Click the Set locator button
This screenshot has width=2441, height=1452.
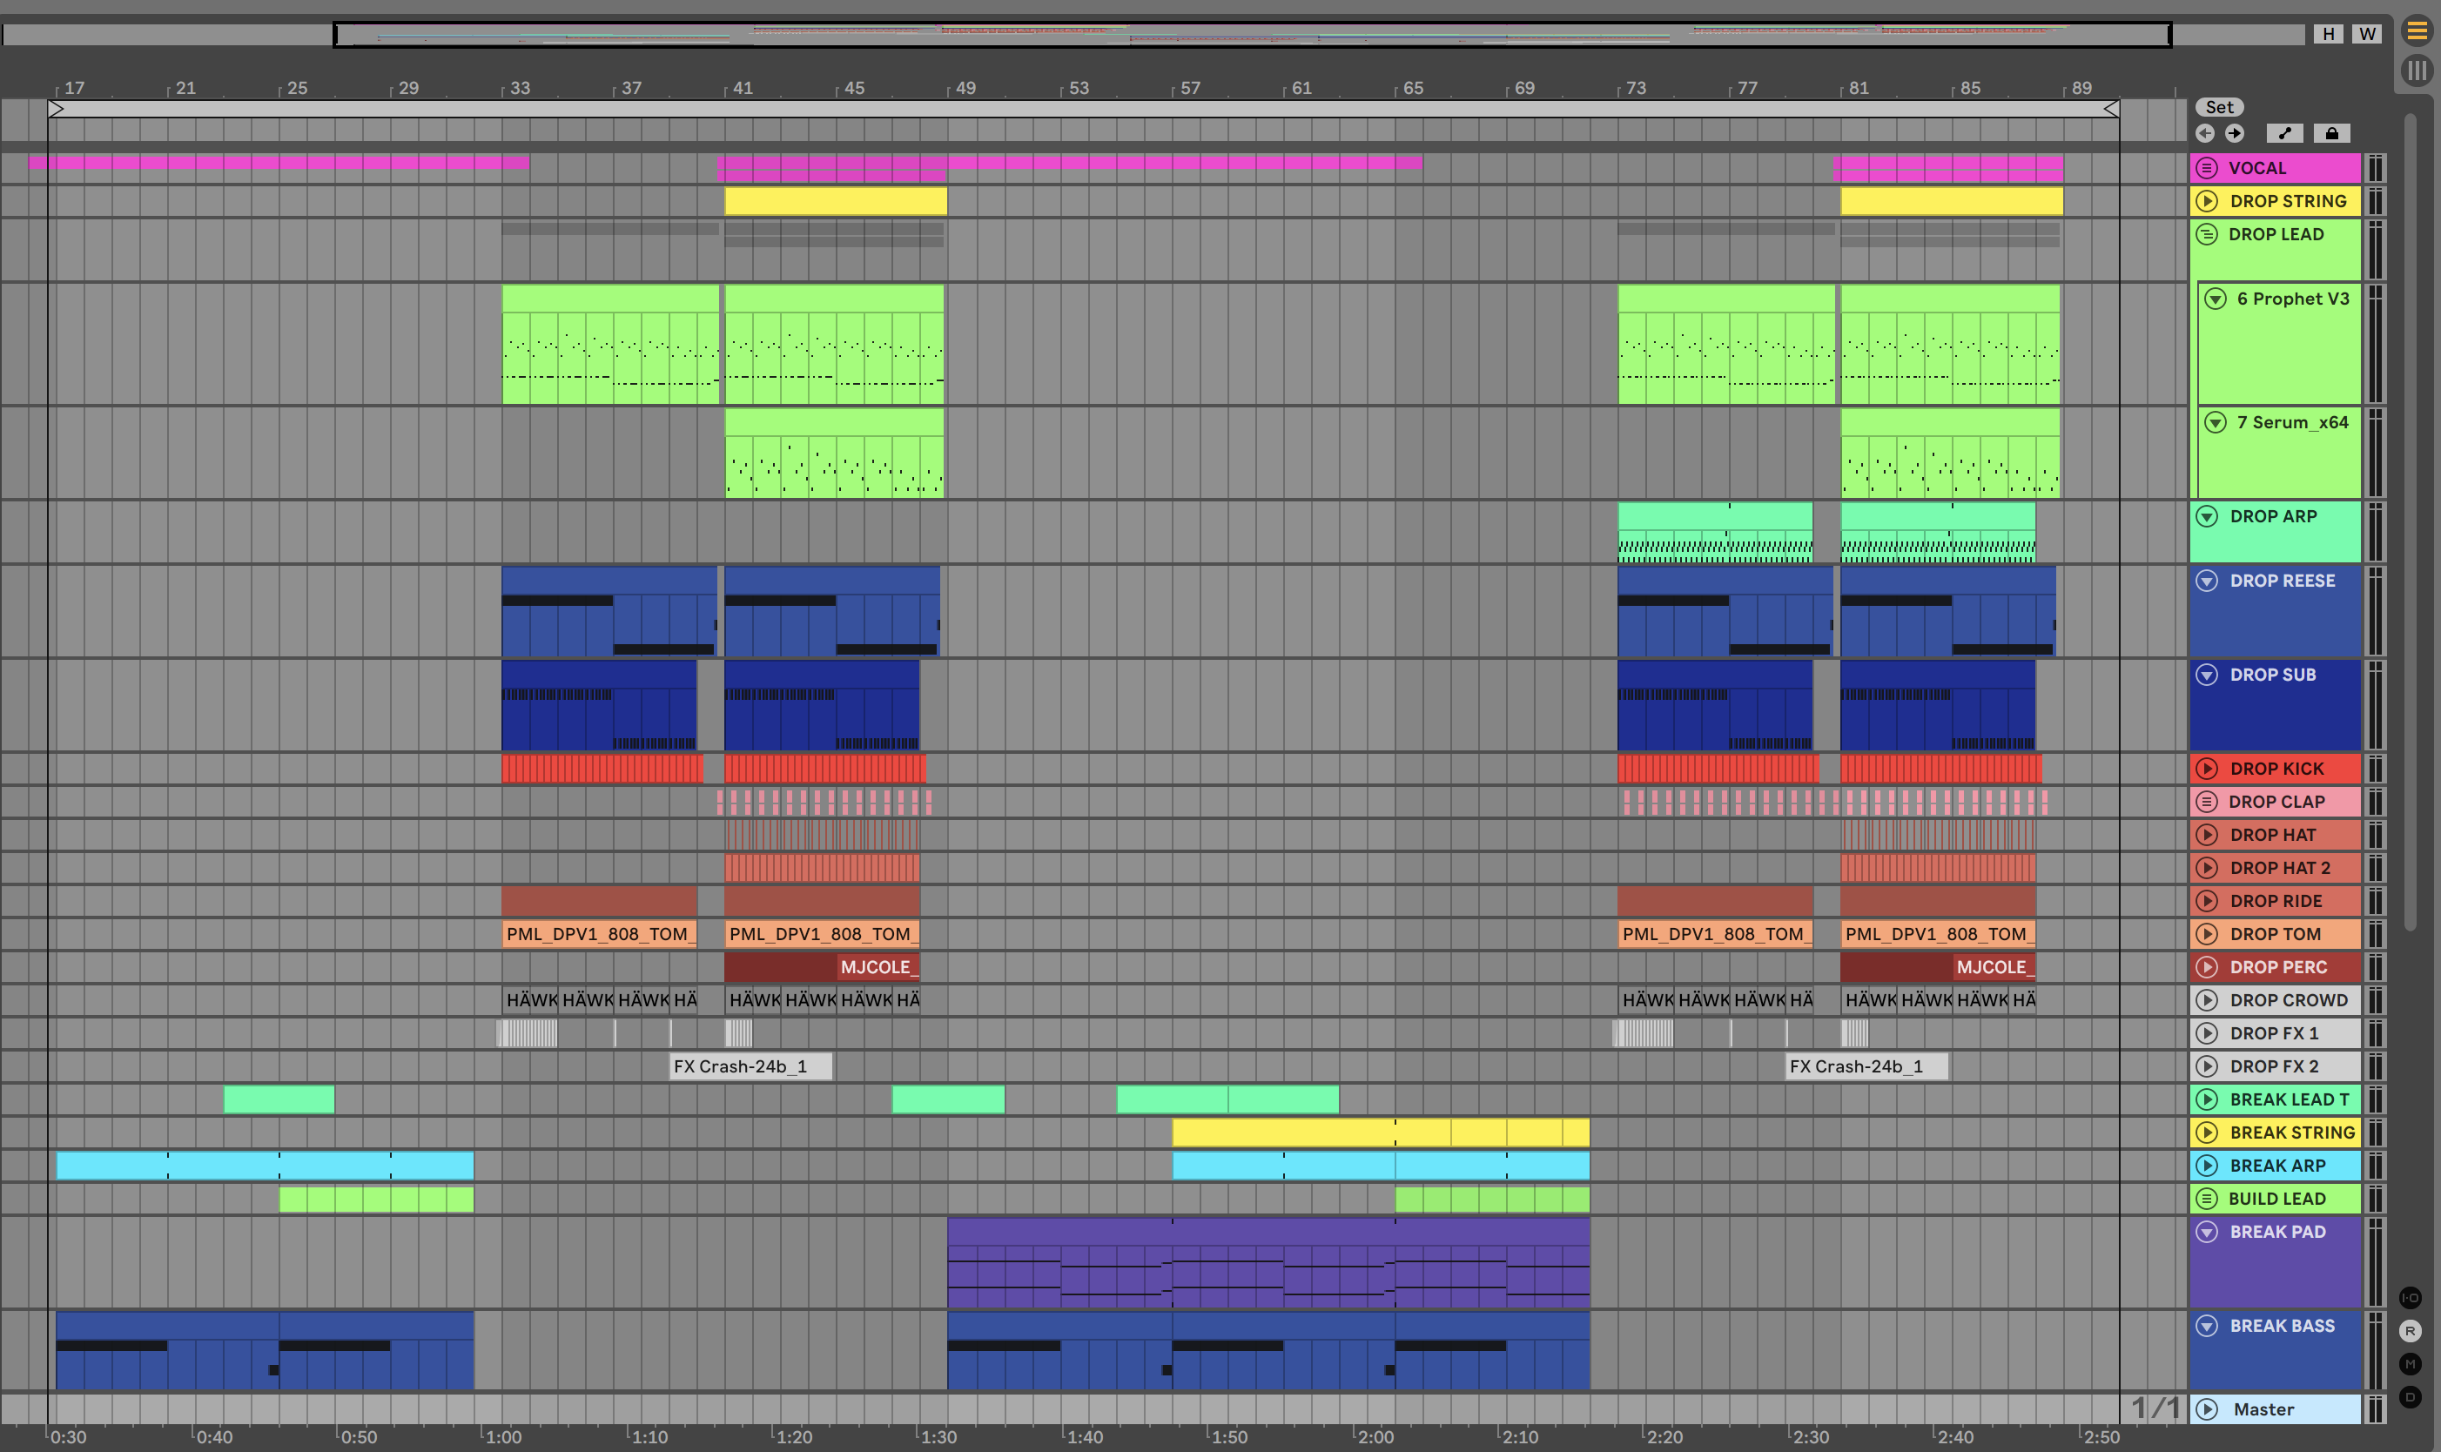pos(2219,107)
